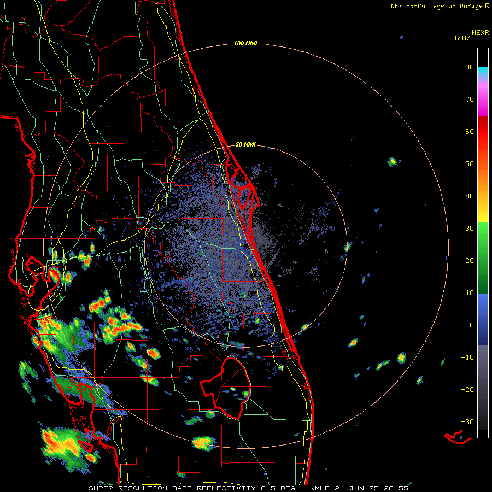
Task: Select the -20 value on the dBZ scale
Action: [x=467, y=390]
